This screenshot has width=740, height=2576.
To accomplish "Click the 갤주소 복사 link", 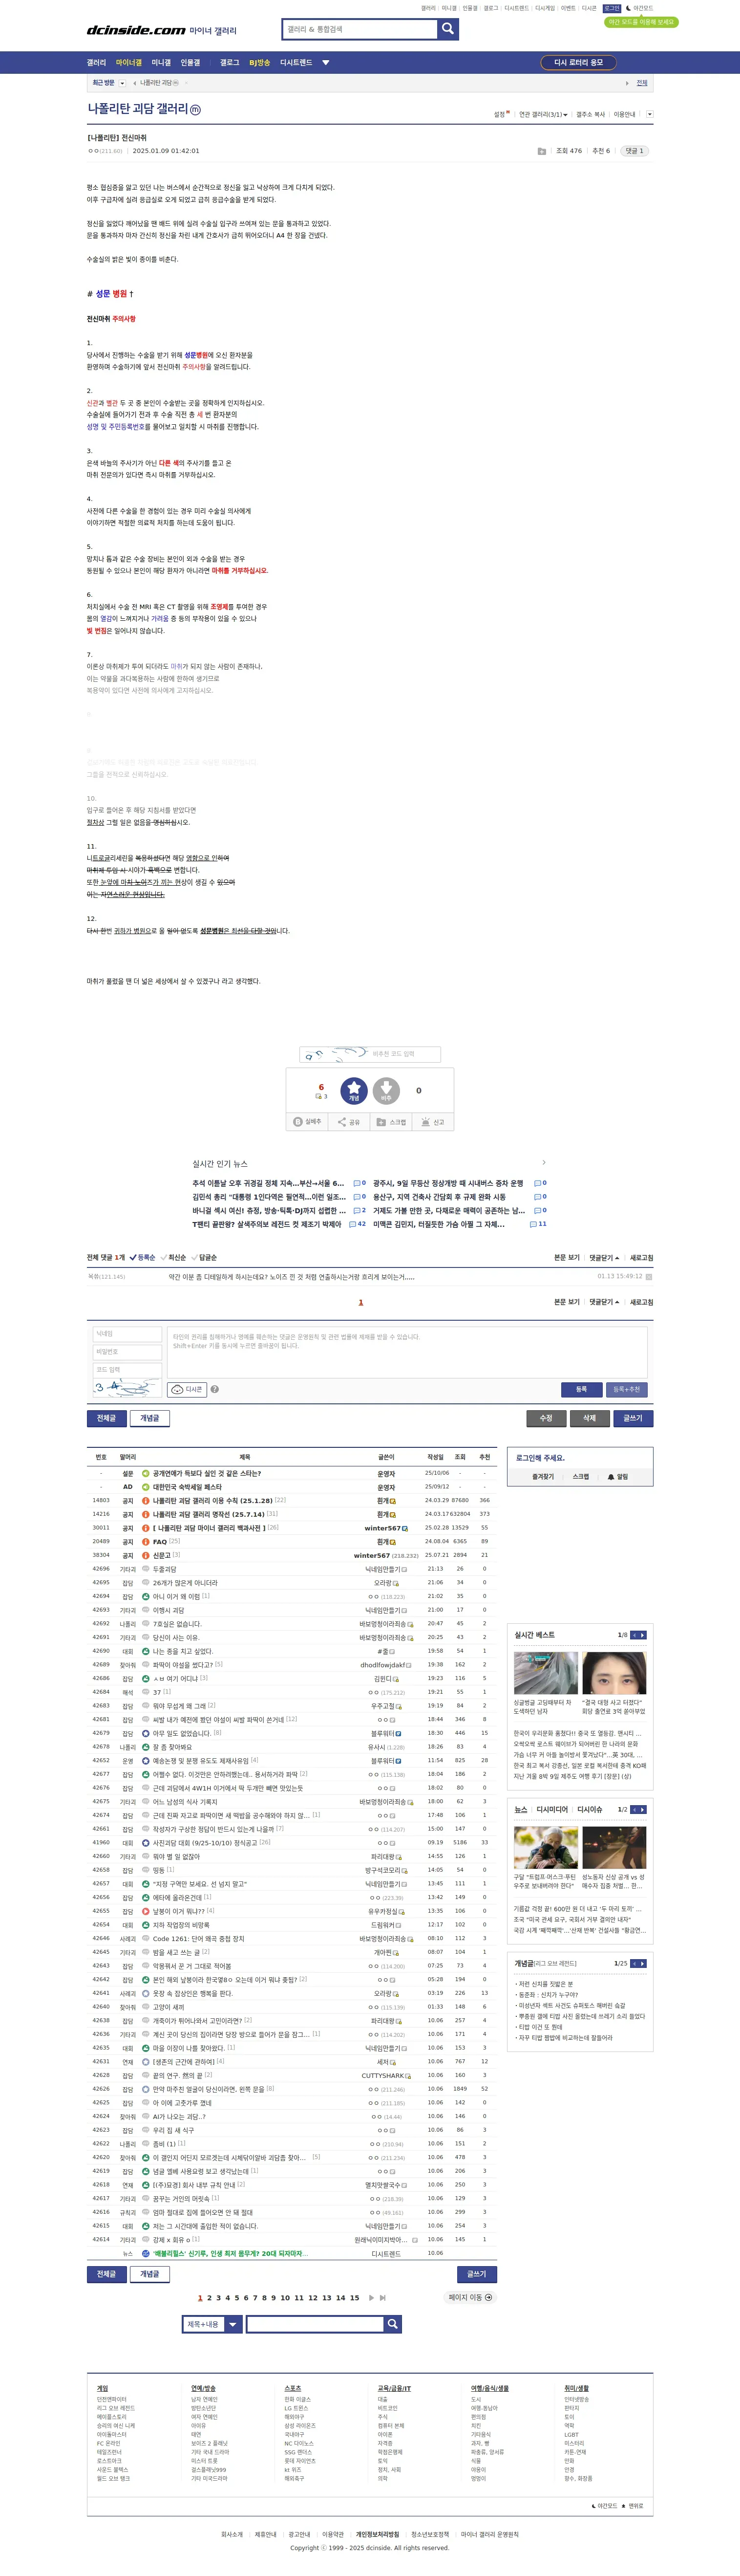I will pos(590,115).
